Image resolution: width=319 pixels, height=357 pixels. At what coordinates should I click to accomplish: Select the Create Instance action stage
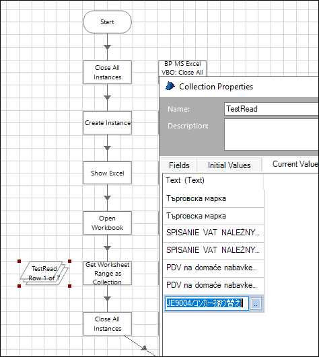107,123
